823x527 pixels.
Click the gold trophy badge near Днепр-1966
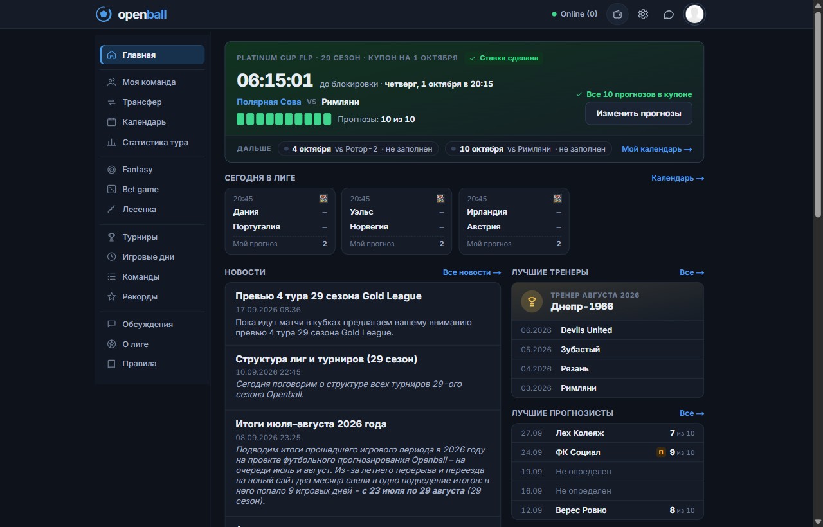tap(532, 301)
